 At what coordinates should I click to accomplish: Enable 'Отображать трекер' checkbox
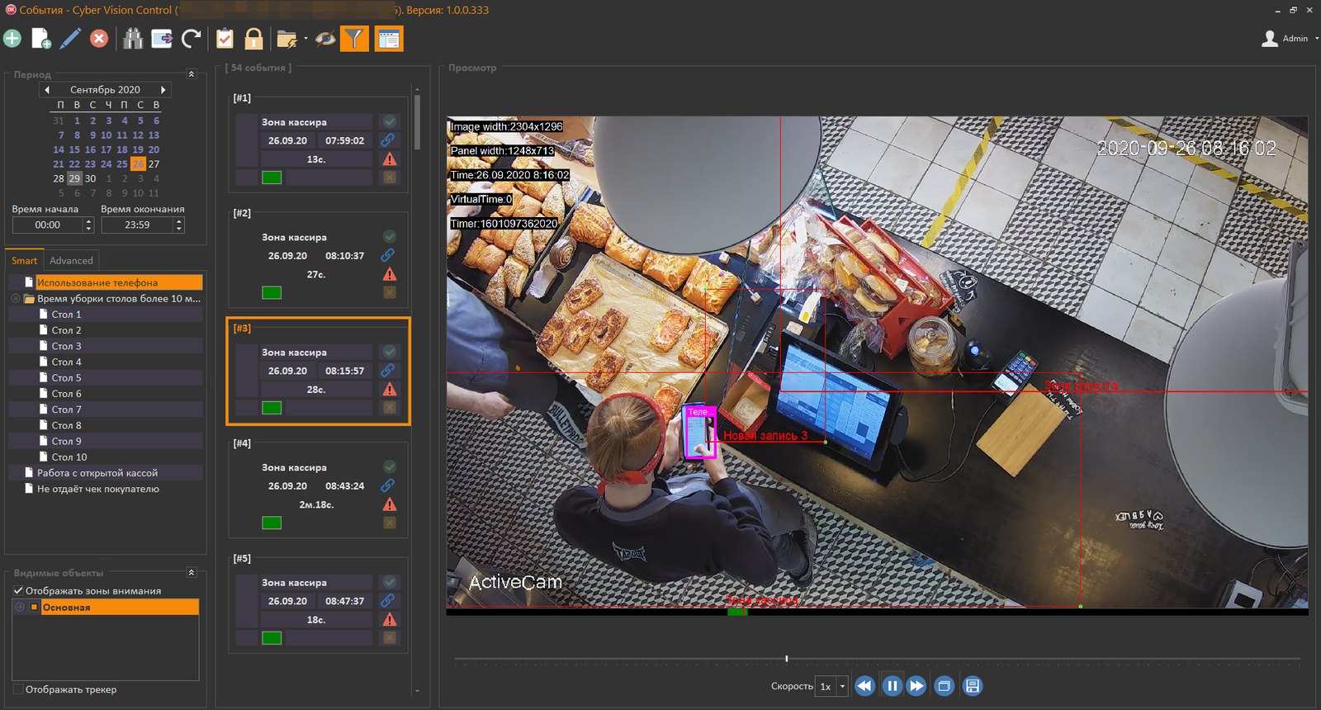pos(18,689)
